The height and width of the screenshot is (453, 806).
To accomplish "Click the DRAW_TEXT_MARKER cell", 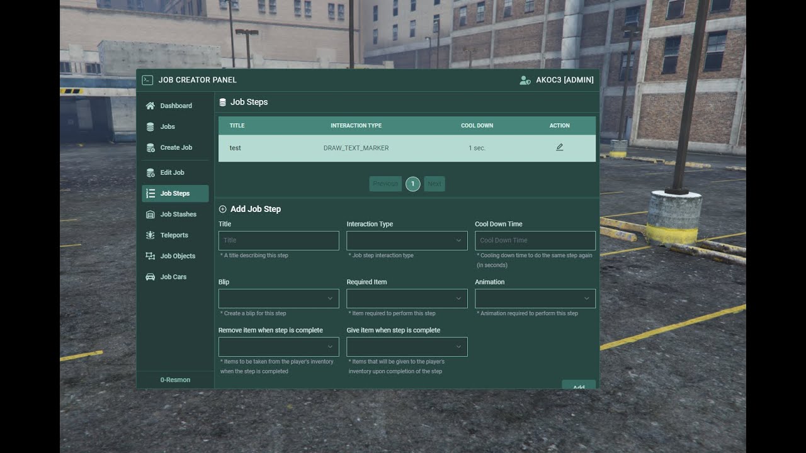I will click(356, 148).
